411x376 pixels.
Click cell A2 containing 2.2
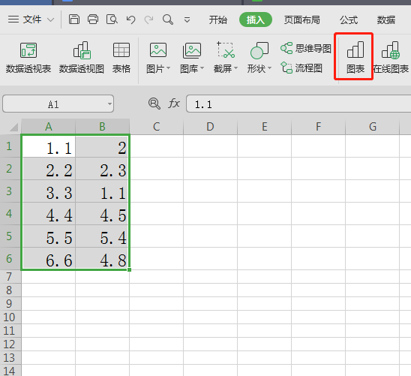click(49, 169)
